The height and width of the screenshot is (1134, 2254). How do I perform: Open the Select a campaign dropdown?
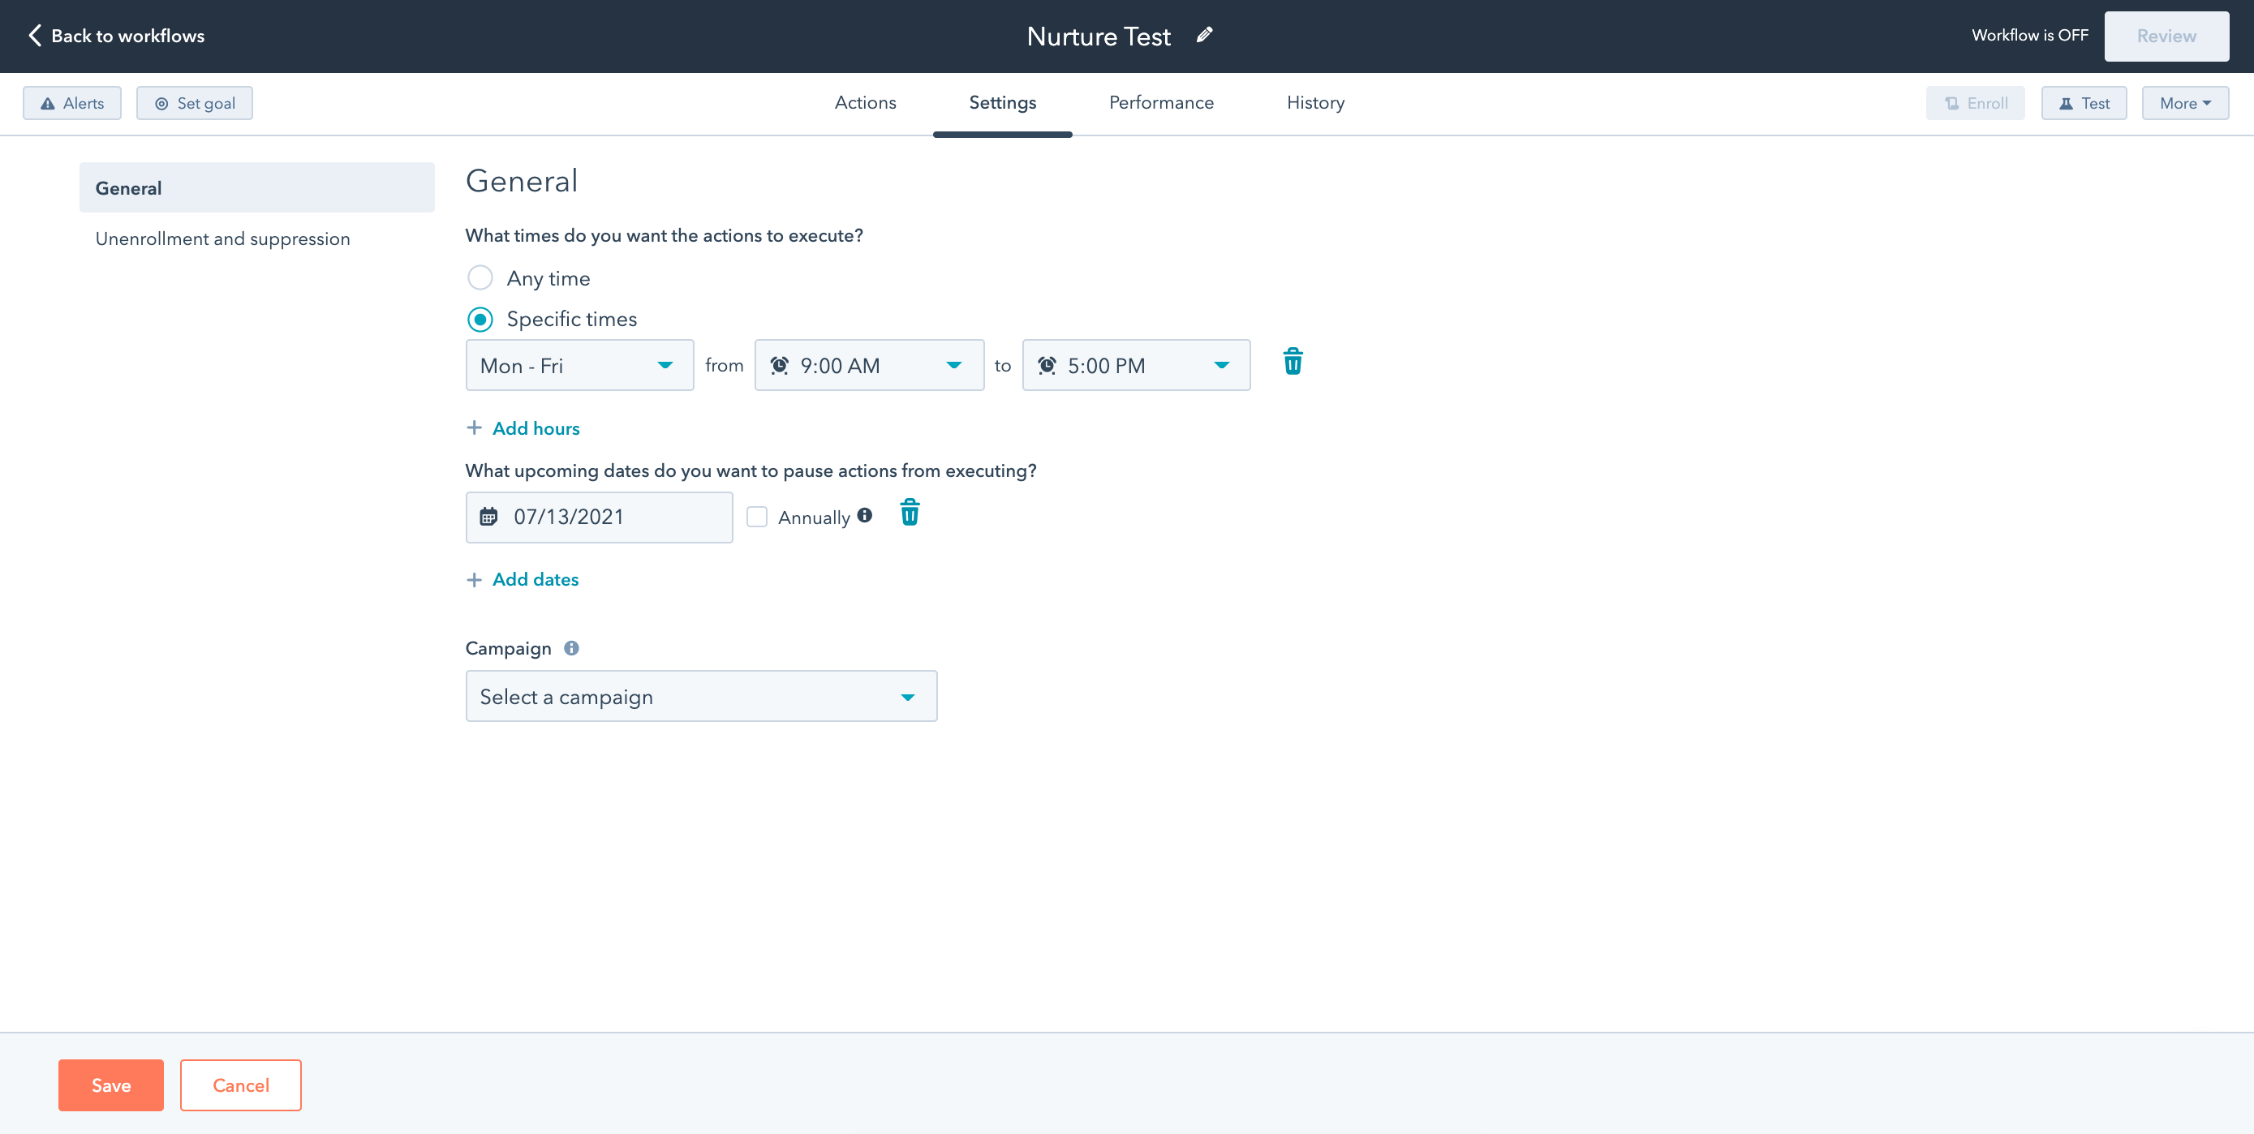coord(700,696)
